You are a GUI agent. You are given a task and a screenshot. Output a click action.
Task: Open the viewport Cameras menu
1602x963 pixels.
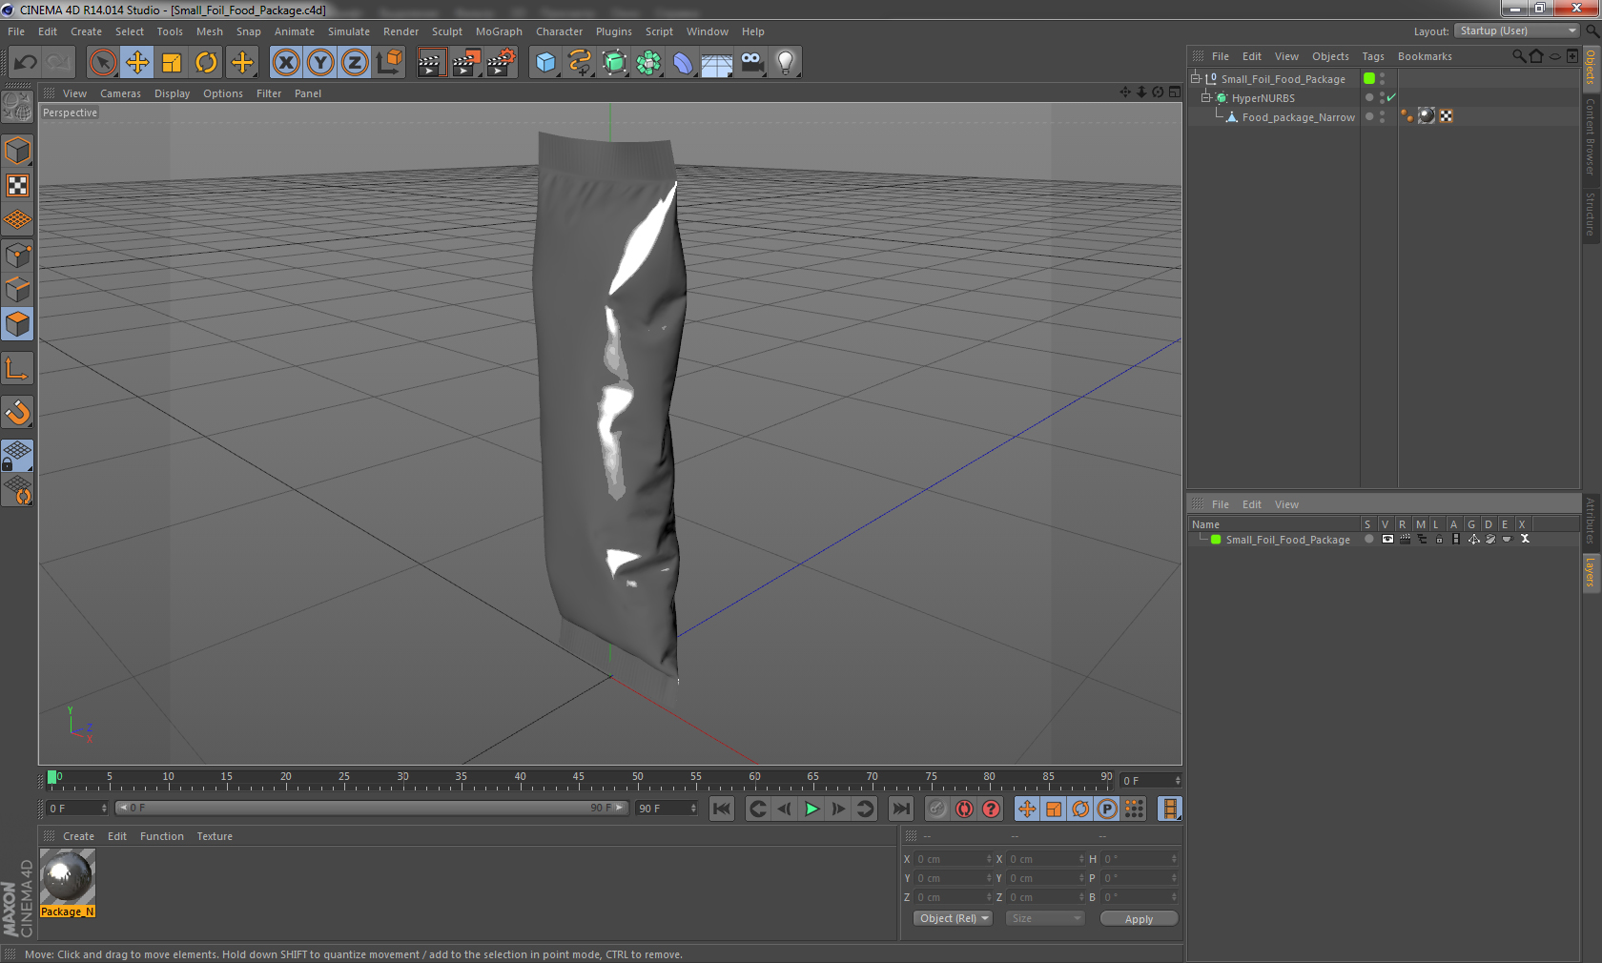pos(120,93)
